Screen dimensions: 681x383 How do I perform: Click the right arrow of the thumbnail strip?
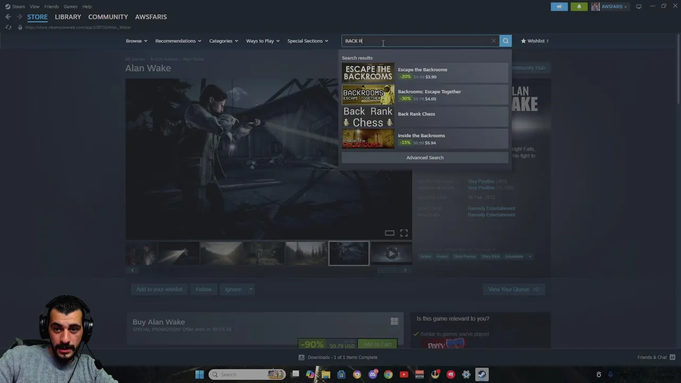click(x=405, y=270)
